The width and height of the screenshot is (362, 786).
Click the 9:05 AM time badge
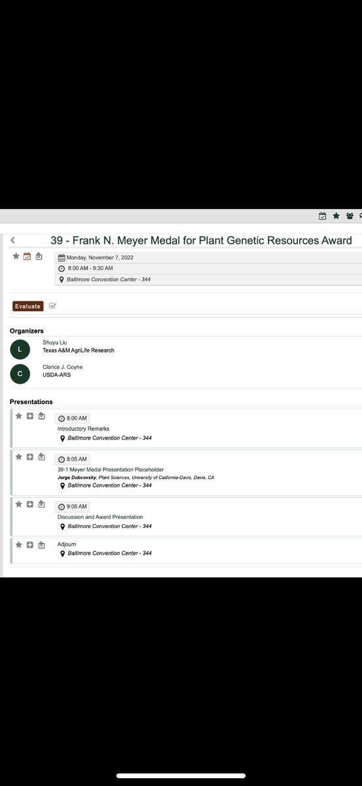click(x=73, y=506)
